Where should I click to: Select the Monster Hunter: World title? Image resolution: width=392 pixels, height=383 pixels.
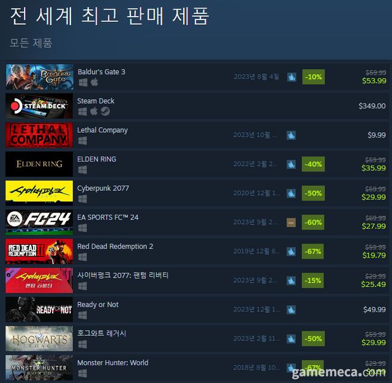(x=113, y=363)
